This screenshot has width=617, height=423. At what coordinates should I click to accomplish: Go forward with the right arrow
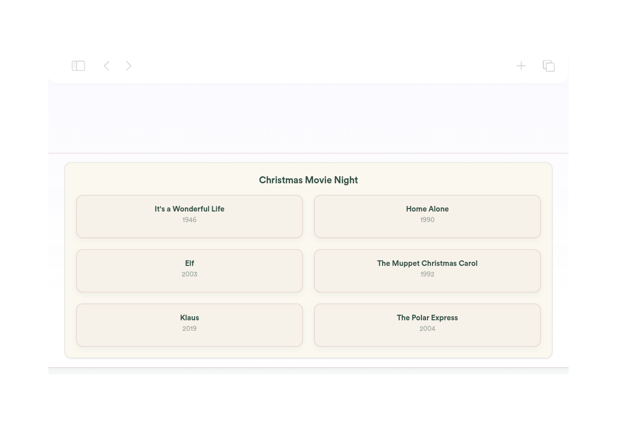[129, 66]
